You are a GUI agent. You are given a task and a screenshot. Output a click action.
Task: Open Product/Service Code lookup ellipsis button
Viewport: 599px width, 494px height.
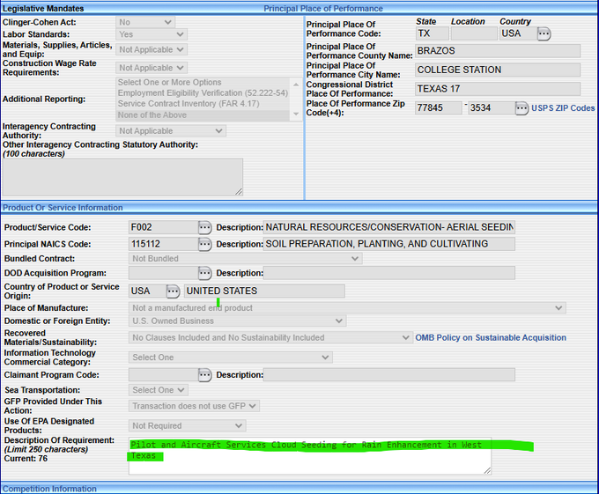click(204, 227)
